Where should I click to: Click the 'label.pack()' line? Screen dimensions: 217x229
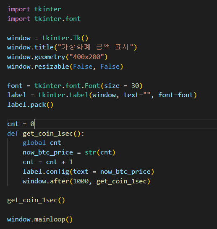tap(30, 105)
